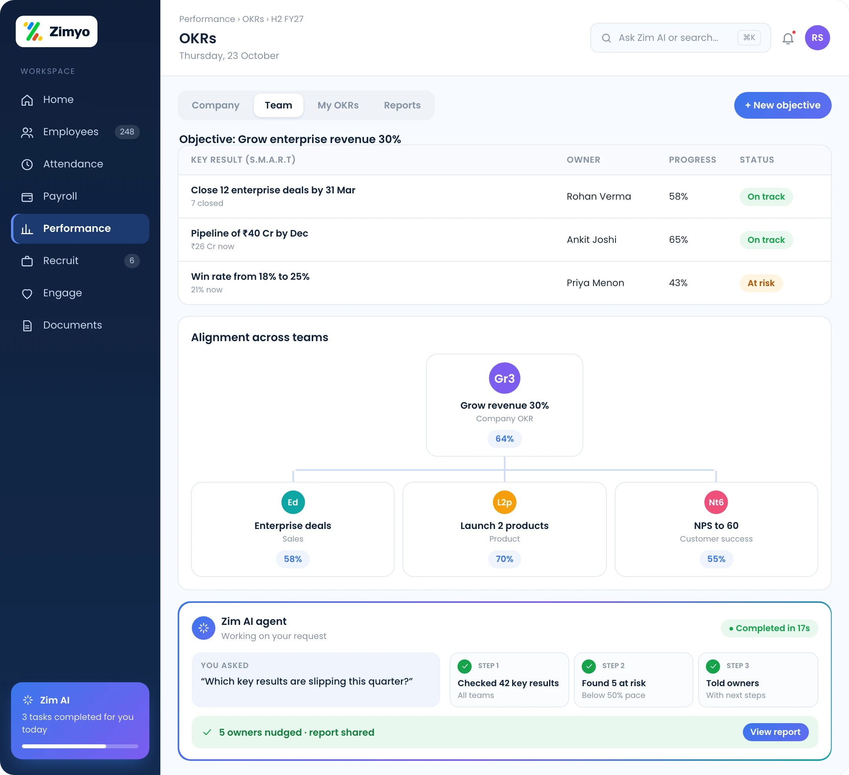This screenshot has width=849, height=775.
Task: Open Home from the sidebar
Action: (x=80, y=99)
